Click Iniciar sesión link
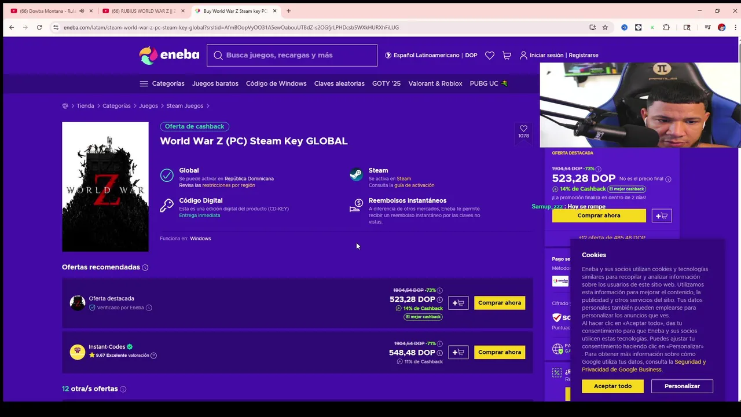The height and width of the screenshot is (417, 741). point(546,55)
